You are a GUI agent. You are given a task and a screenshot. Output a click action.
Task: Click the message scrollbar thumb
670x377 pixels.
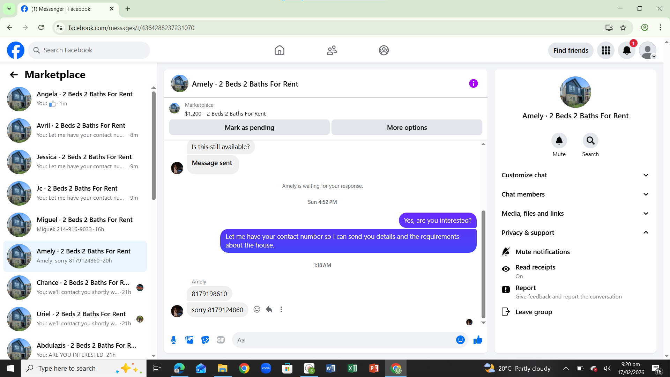[x=483, y=264]
